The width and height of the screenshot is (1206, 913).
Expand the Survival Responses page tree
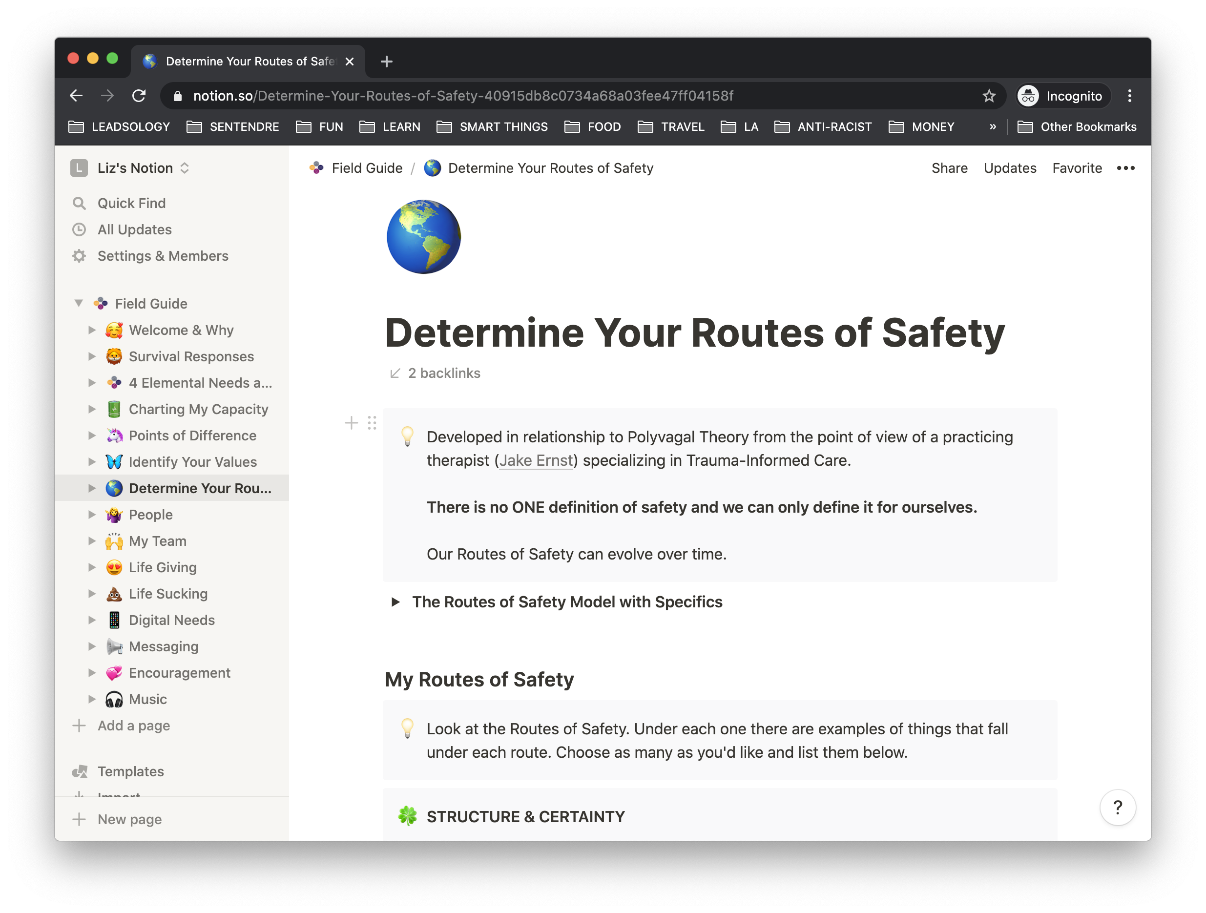pos(92,356)
